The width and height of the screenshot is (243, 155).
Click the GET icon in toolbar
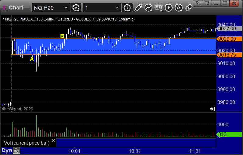pos(159,8)
